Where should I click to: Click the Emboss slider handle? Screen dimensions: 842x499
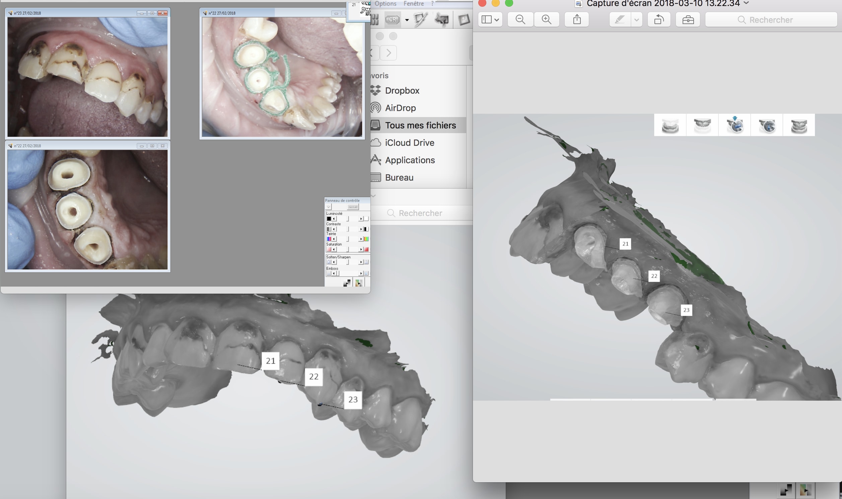[338, 273]
